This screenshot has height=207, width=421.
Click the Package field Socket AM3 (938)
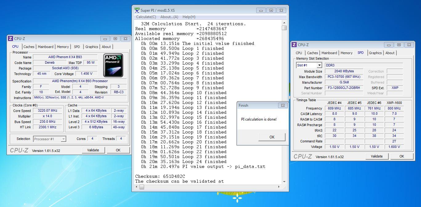pos(65,68)
